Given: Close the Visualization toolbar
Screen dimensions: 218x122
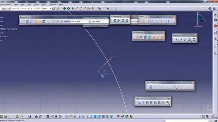Looking at the screenshot, I should click(x=163, y=33).
